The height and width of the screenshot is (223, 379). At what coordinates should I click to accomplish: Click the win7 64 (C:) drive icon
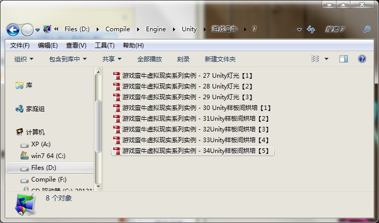pyautogui.click(x=25, y=155)
